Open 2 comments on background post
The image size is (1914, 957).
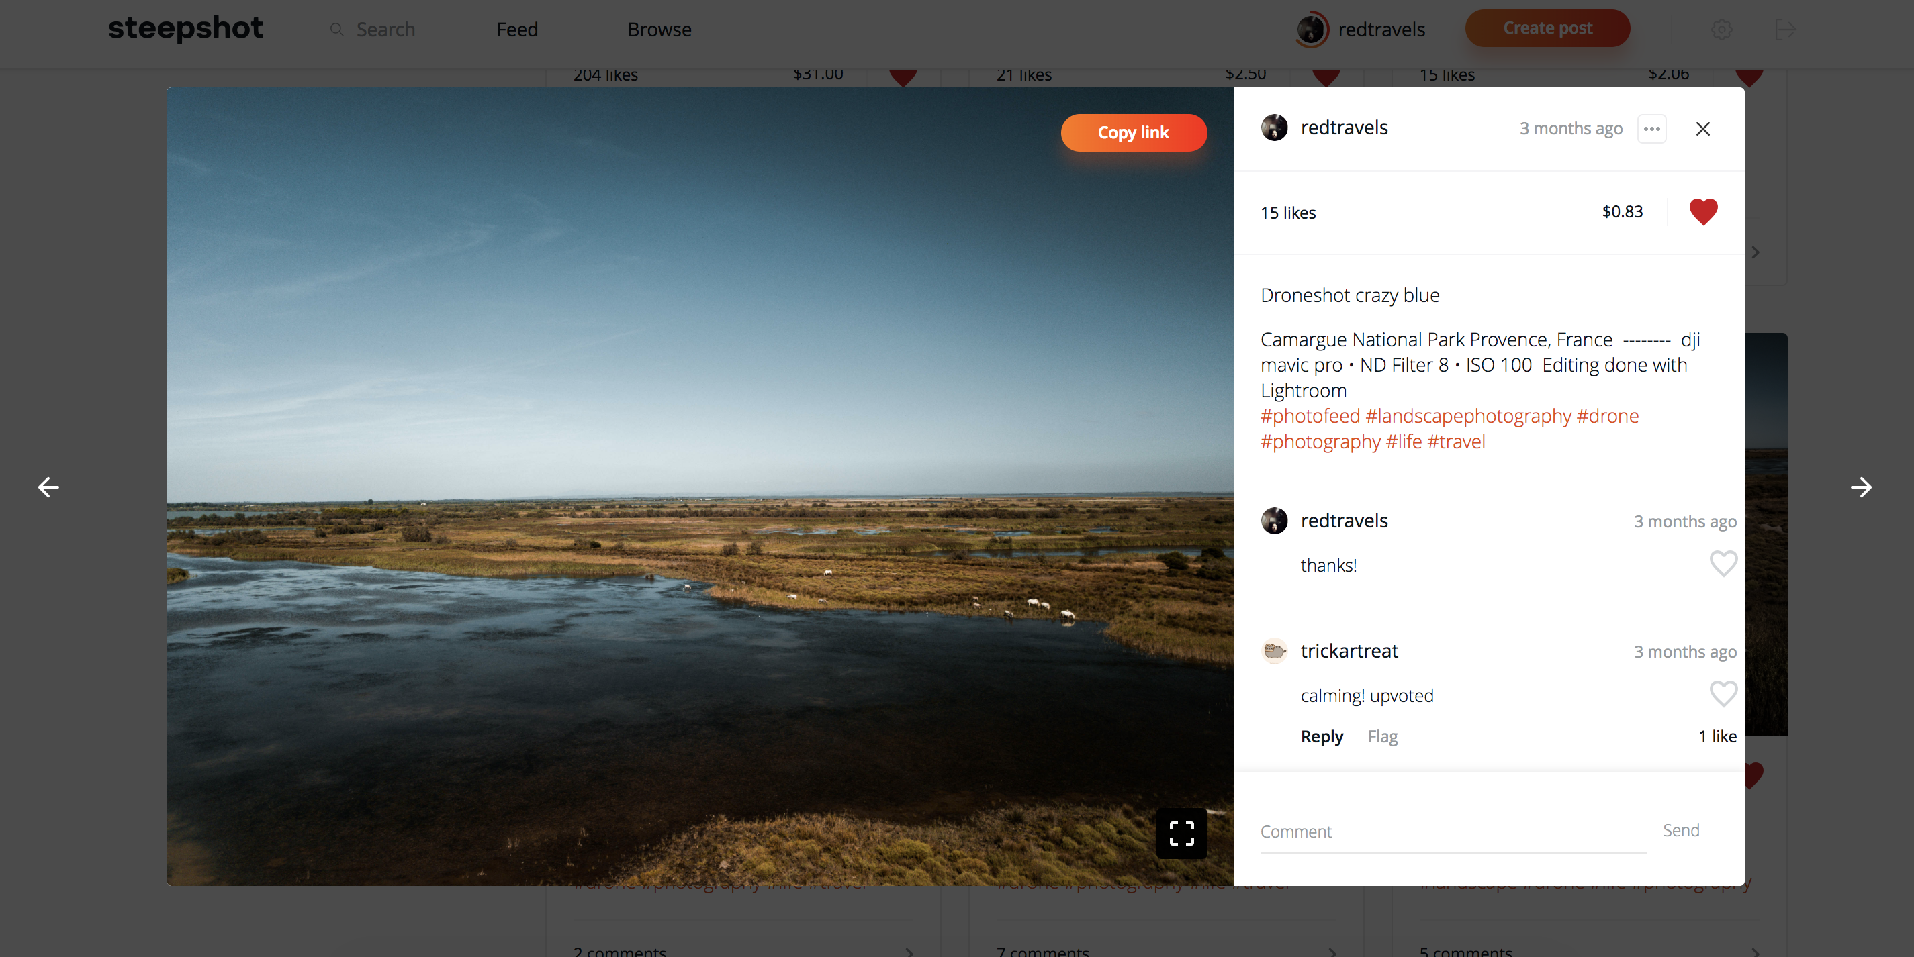(x=619, y=950)
